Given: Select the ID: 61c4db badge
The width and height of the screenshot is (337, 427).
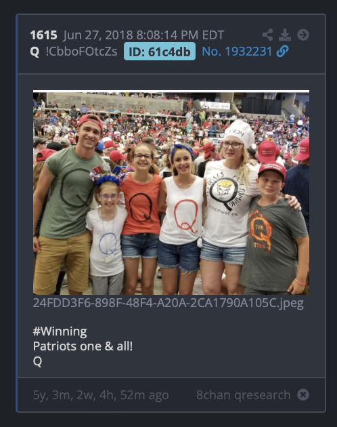Looking at the screenshot, I should (160, 52).
